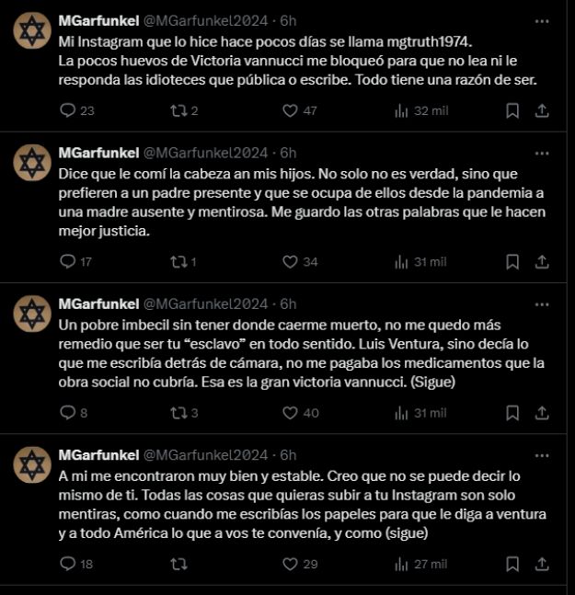Bookmark the first tweet about Instagram

512,110
